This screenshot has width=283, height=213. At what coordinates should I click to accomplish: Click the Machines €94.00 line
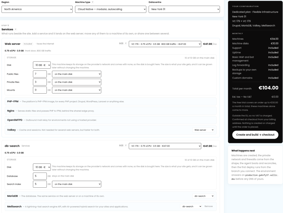[x=255, y=39]
